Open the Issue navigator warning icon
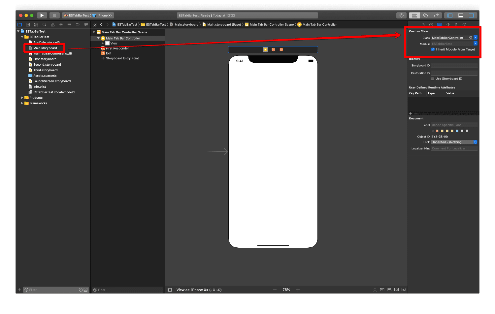The width and height of the screenshot is (495, 314). point(52,25)
